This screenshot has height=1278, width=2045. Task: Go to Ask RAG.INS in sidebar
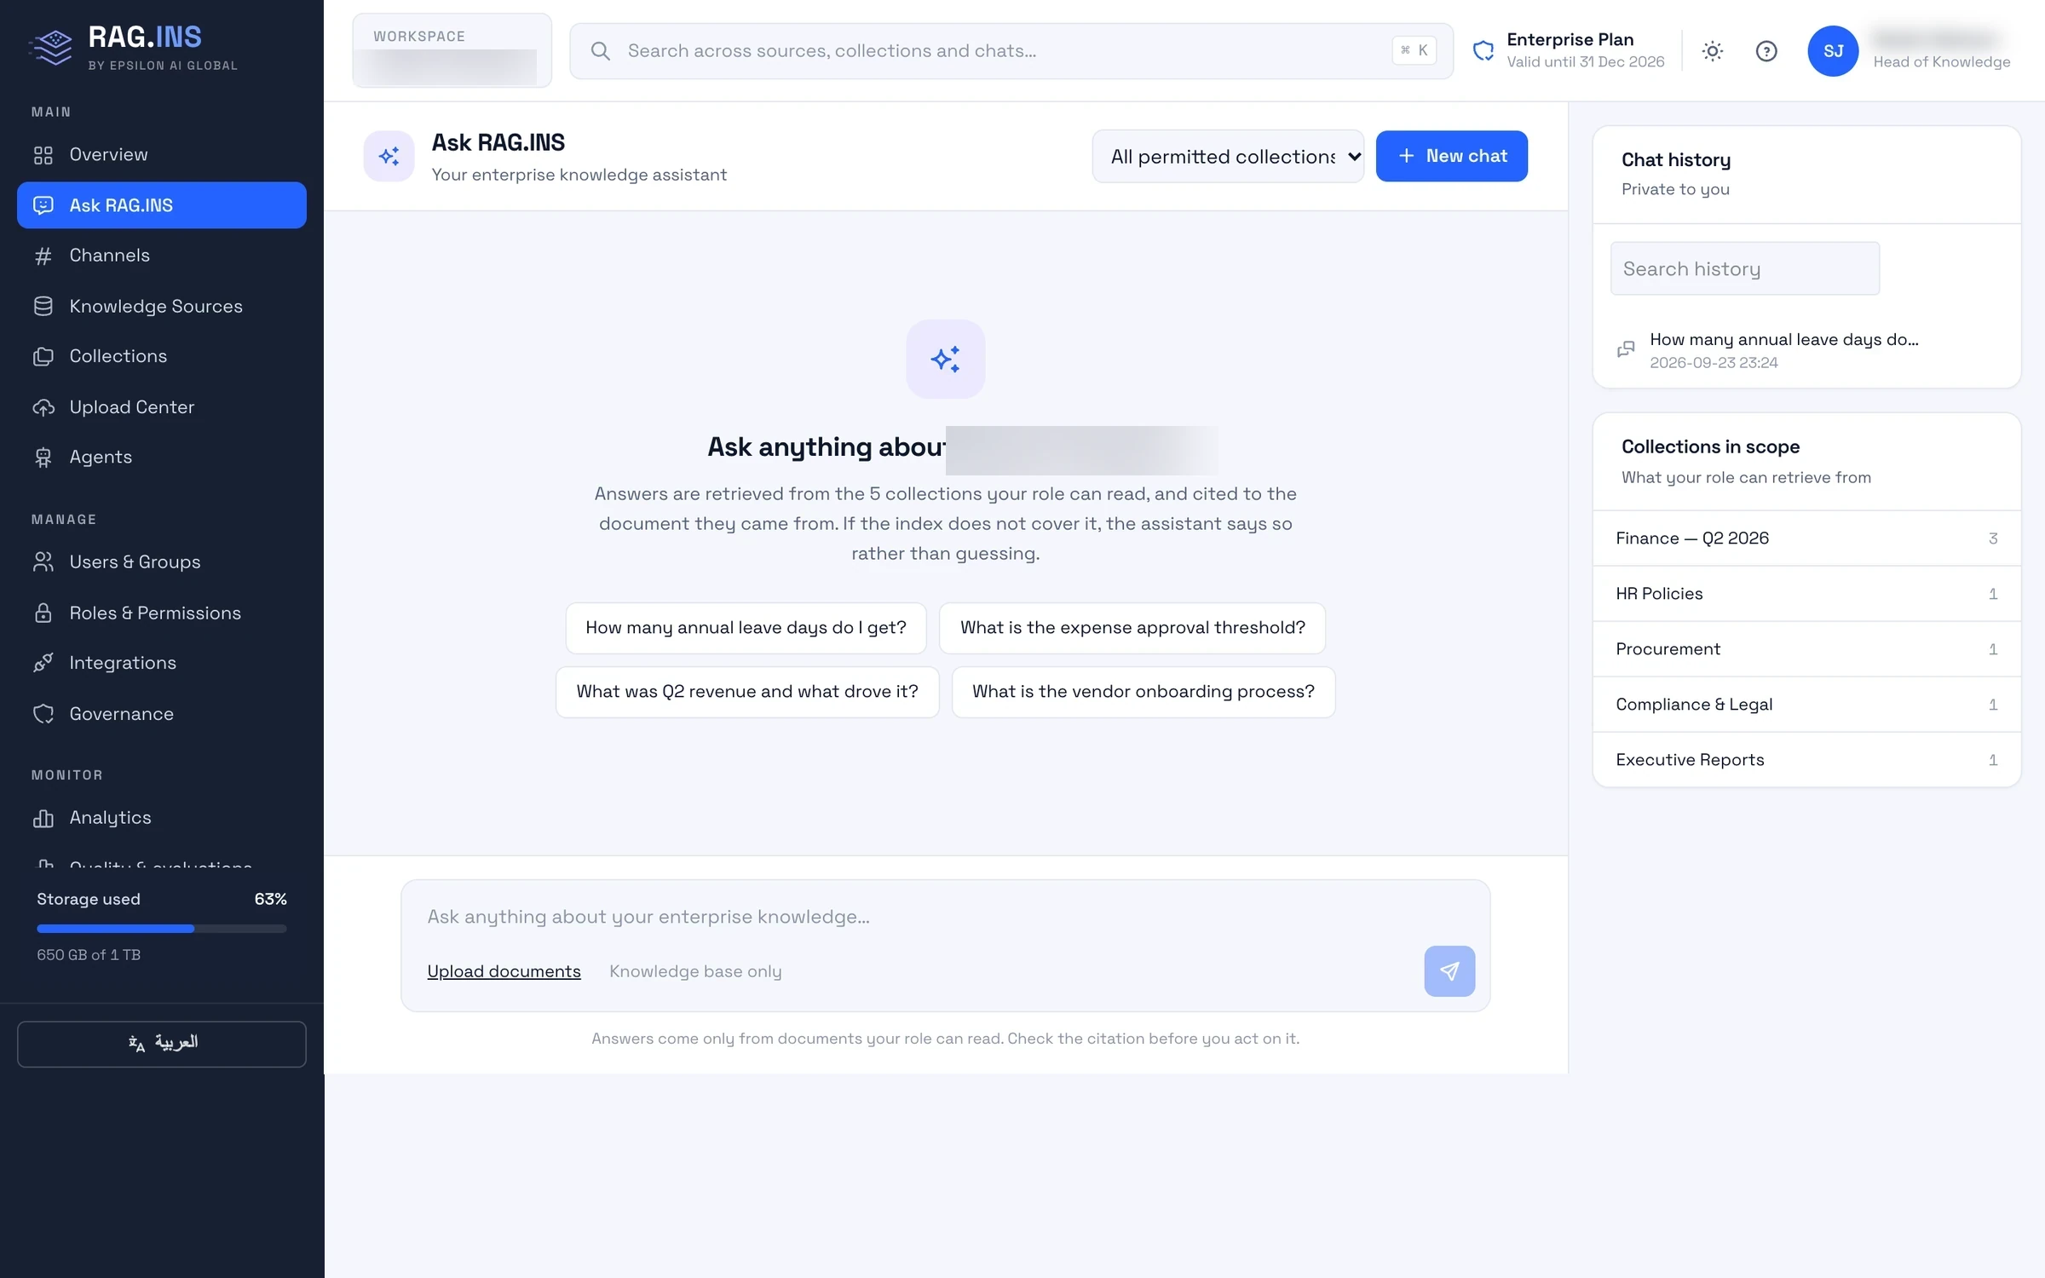pos(162,205)
